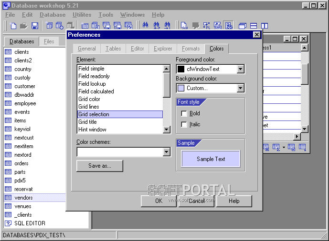Click Element list scroll down arrow

[x=166, y=130]
